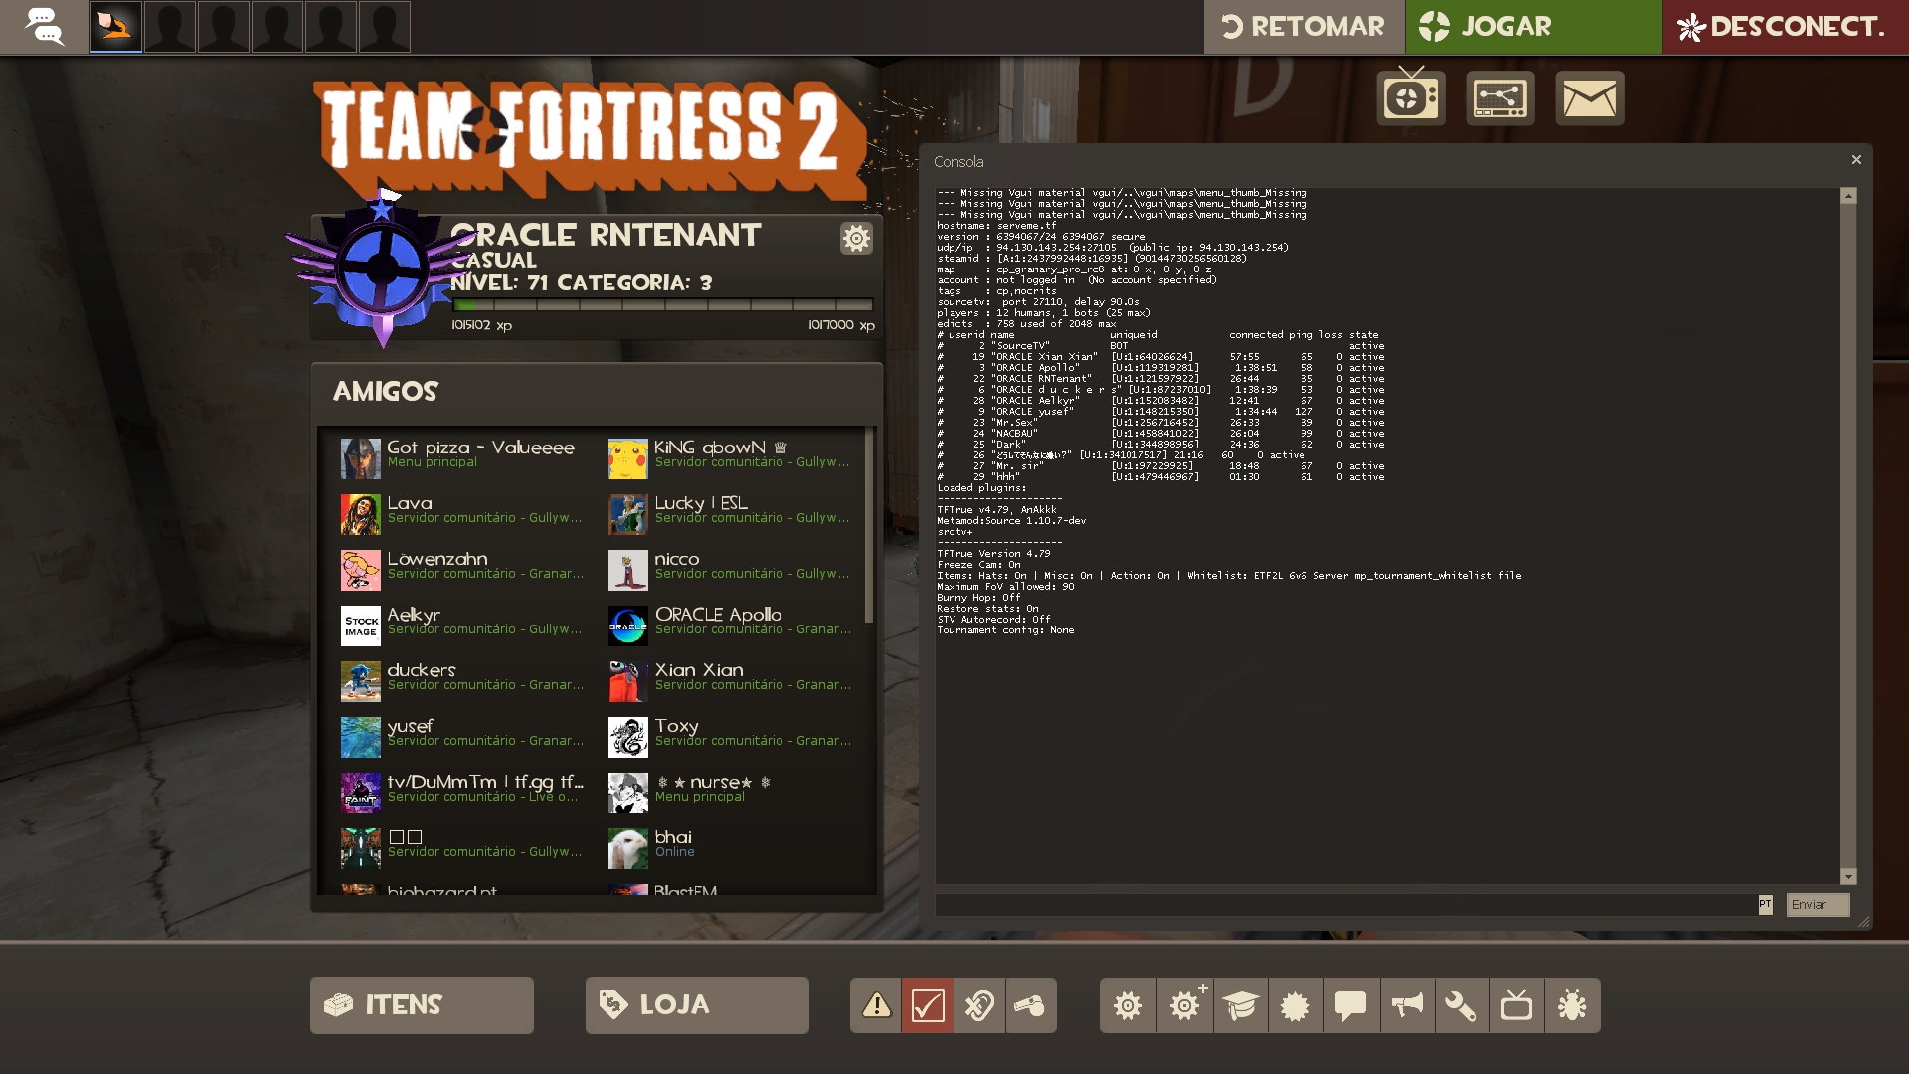Open the envelope mail icon
The width and height of the screenshot is (1909, 1074).
(1589, 98)
